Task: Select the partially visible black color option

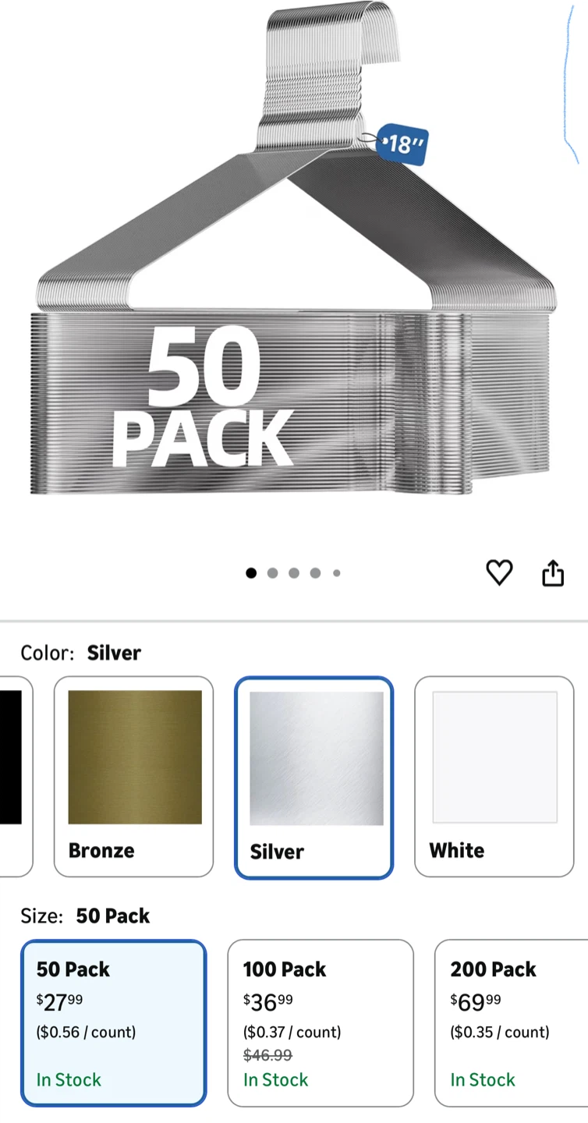Action: click(13, 777)
